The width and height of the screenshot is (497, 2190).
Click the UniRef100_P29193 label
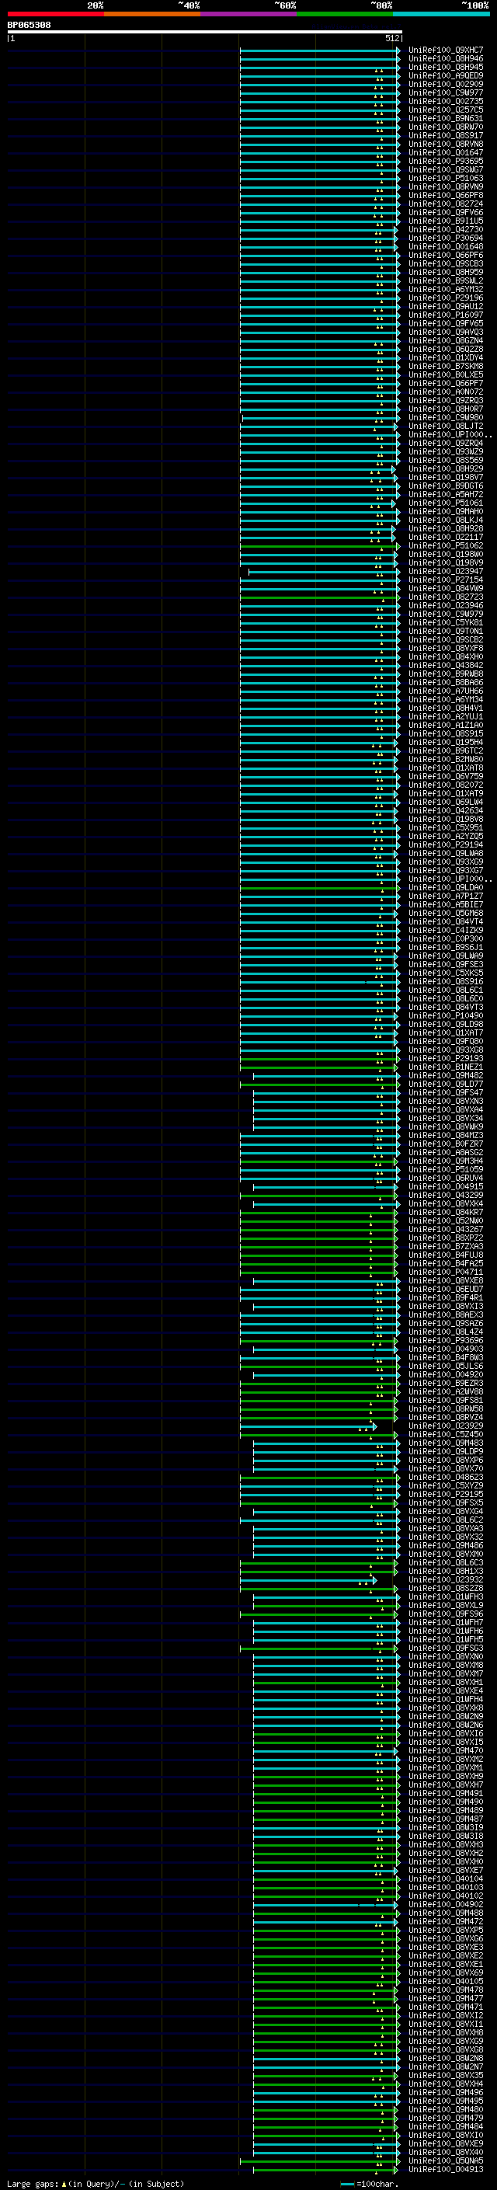click(x=446, y=1058)
